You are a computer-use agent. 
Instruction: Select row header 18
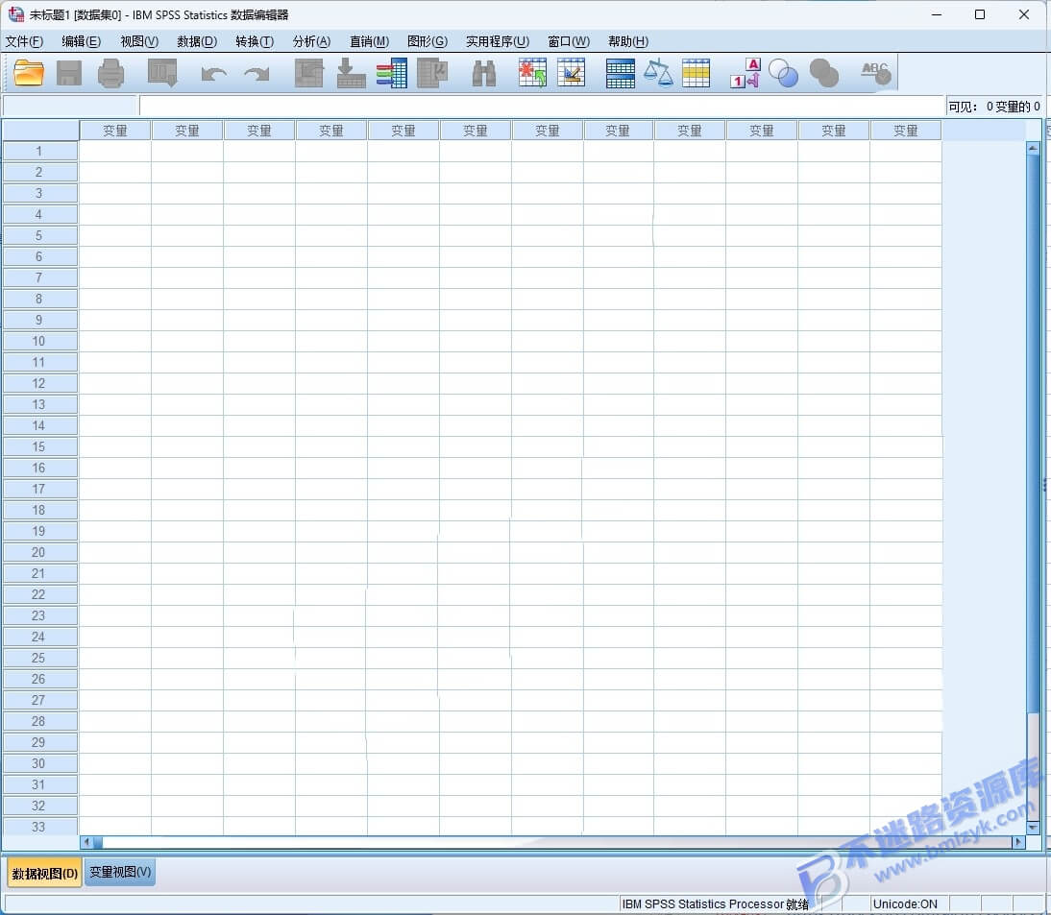pos(40,510)
